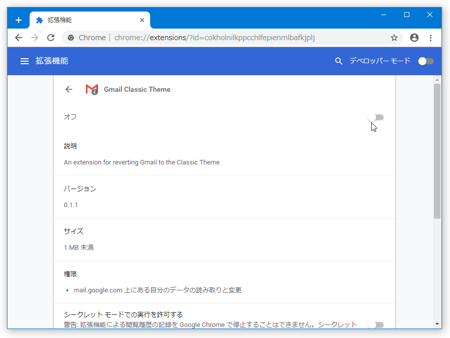Click the Gmail Classic Theme icon
Image resolution: width=450 pixels, height=338 pixels.
92,89
